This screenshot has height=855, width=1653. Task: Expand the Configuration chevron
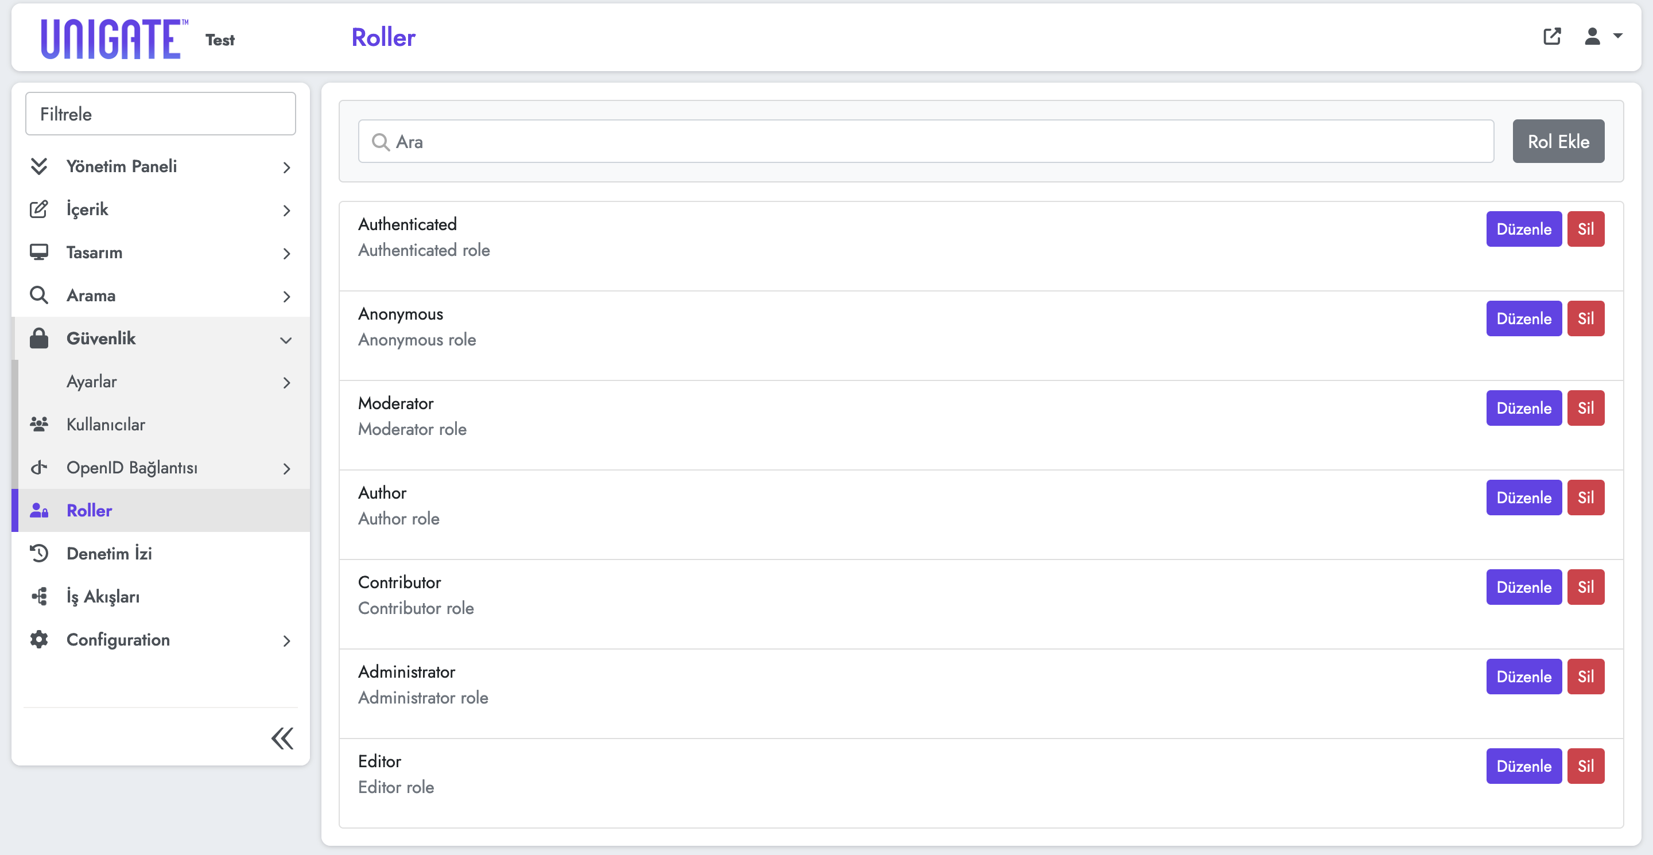pyautogui.click(x=286, y=640)
